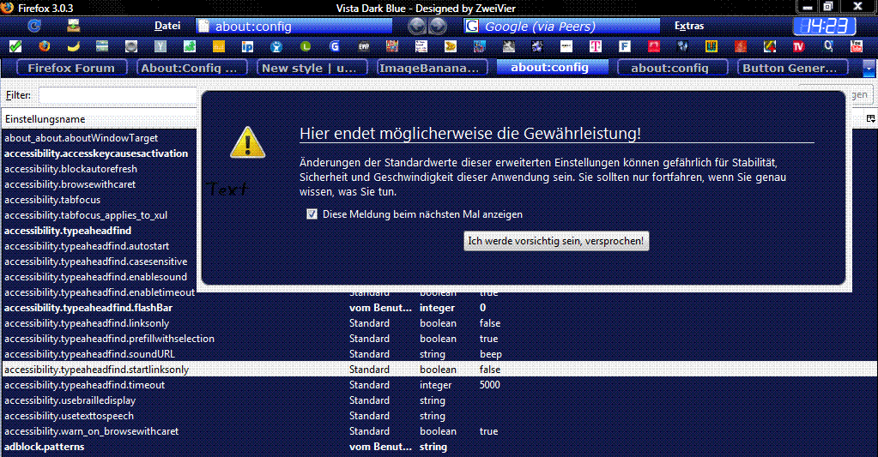Viewport: 878px width, 457px height.
Task: Click value 5000 of typeaheadfind.timeout
Action: (x=489, y=385)
